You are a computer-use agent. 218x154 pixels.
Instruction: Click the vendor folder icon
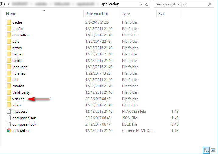tap(9, 99)
